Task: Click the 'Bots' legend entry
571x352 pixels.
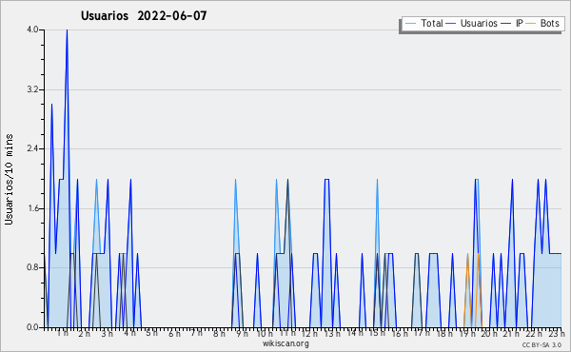Action: click(542, 24)
